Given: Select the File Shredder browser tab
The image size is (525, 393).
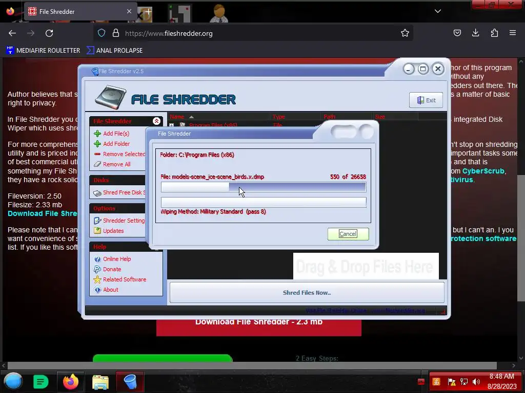Looking at the screenshot, I should [x=80, y=11].
